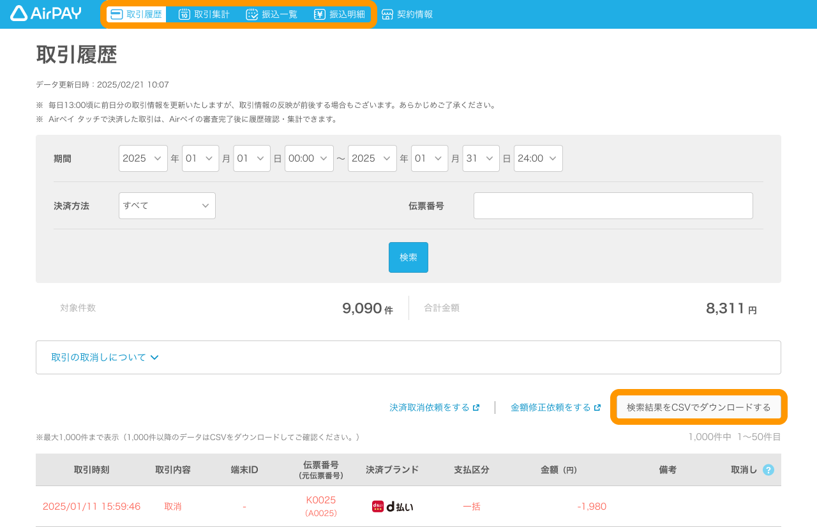Viewport: 817px width, 527px height.
Task: Click 検索結果をCSVでダウンロードする button
Action: (698, 408)
